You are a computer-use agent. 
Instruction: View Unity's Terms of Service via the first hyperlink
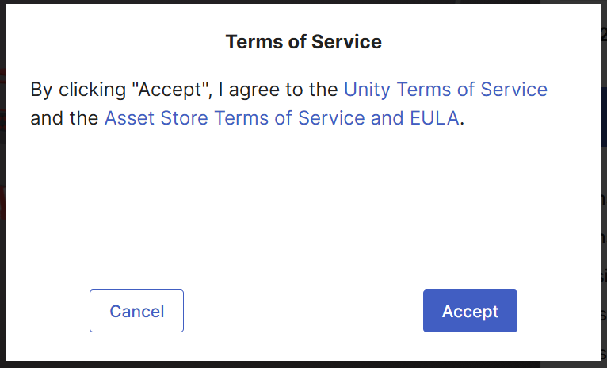pyautogui.click(x=445, y=89)
